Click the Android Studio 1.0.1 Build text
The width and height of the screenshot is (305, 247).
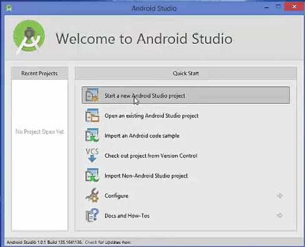click(44, 242)
